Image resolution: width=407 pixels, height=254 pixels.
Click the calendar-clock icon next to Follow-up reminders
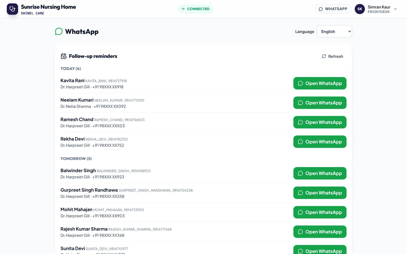(x=64, y=56)
